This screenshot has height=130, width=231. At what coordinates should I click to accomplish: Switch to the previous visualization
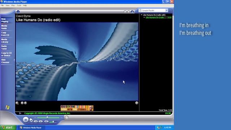tap(22, 103)
